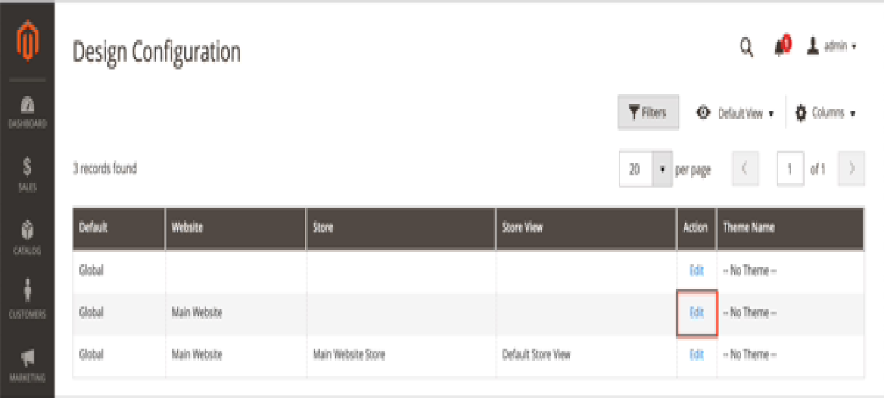Viewport: 884px width, 398px height.
Task: Go to the next page arrow
Action: tap(851, 169)
